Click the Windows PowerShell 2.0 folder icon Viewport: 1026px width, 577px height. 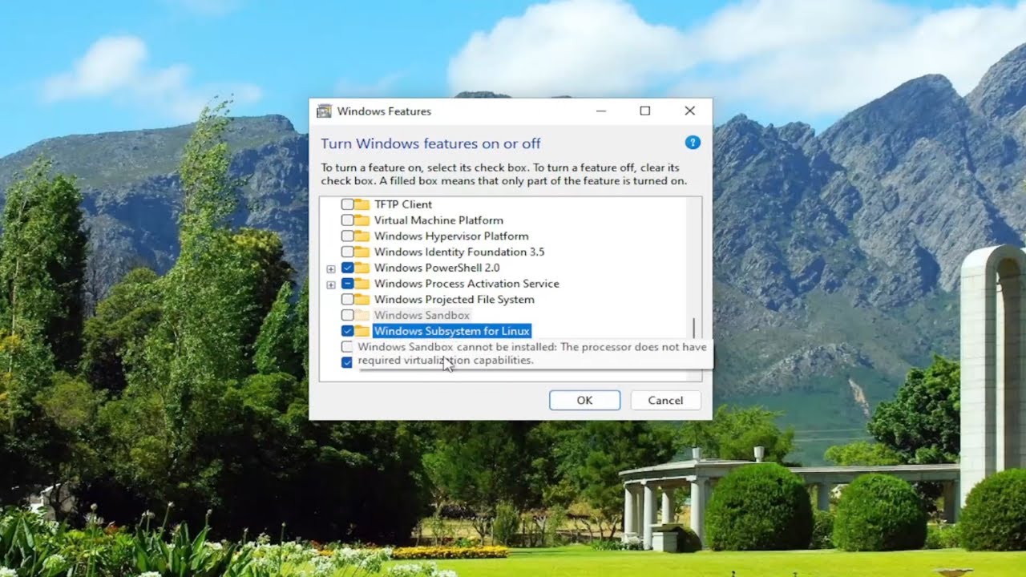click(x=362, y=268)
